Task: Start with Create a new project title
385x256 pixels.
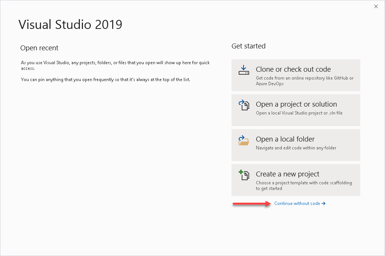Action: click(287, 174)
